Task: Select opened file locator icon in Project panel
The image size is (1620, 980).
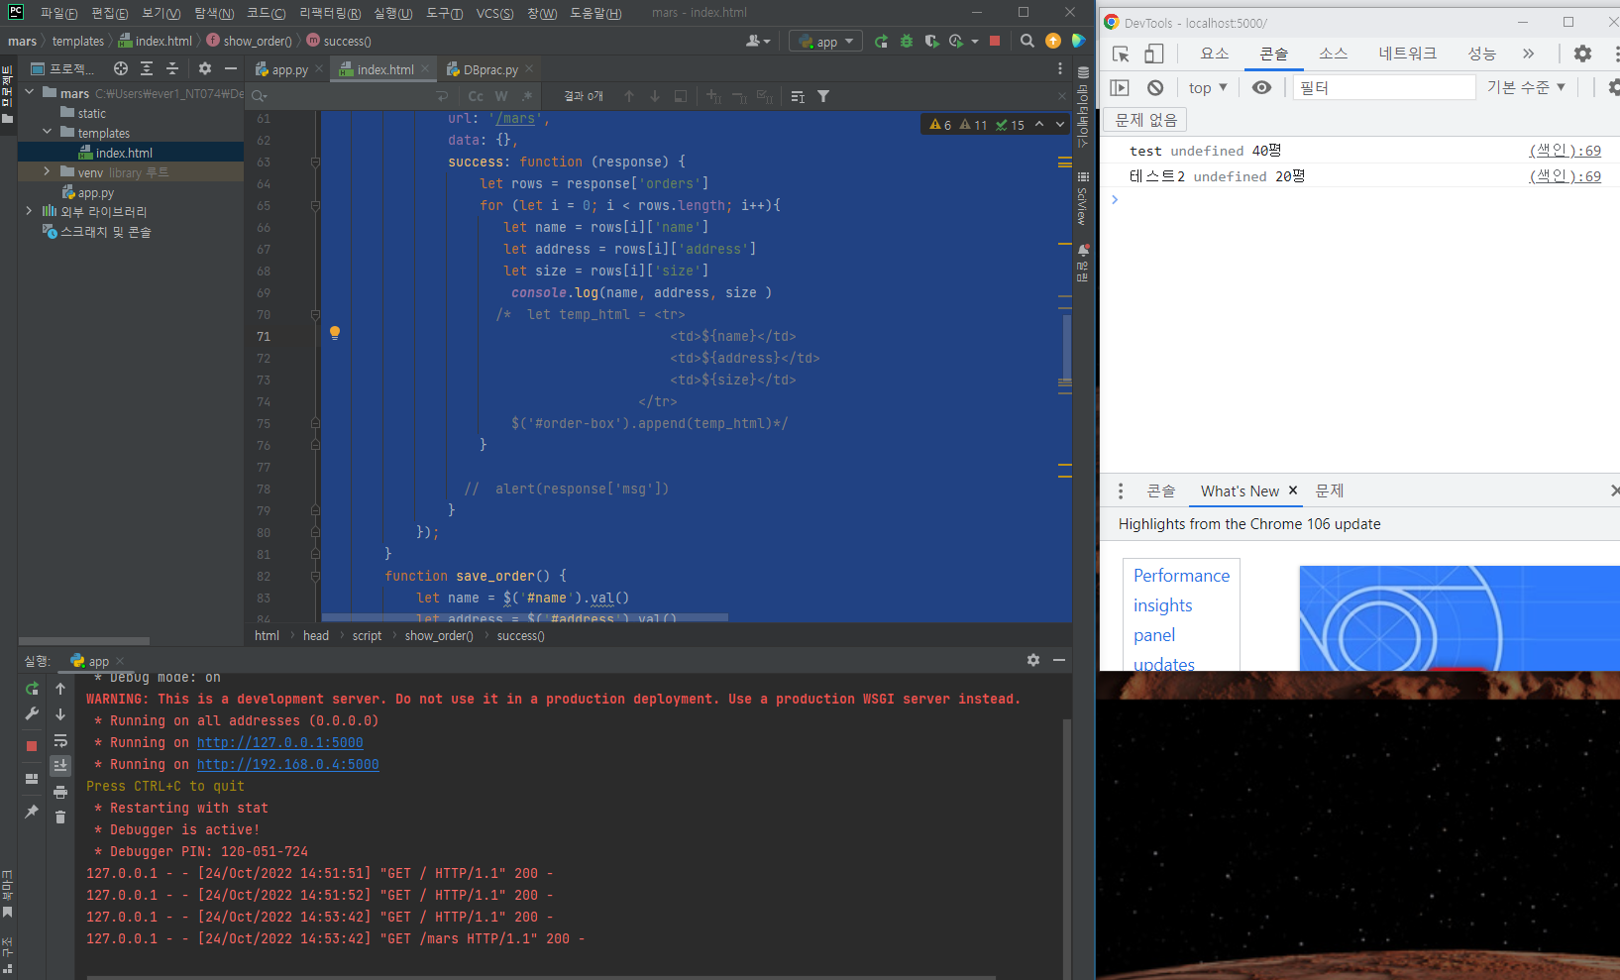Action: pos(121,68)
